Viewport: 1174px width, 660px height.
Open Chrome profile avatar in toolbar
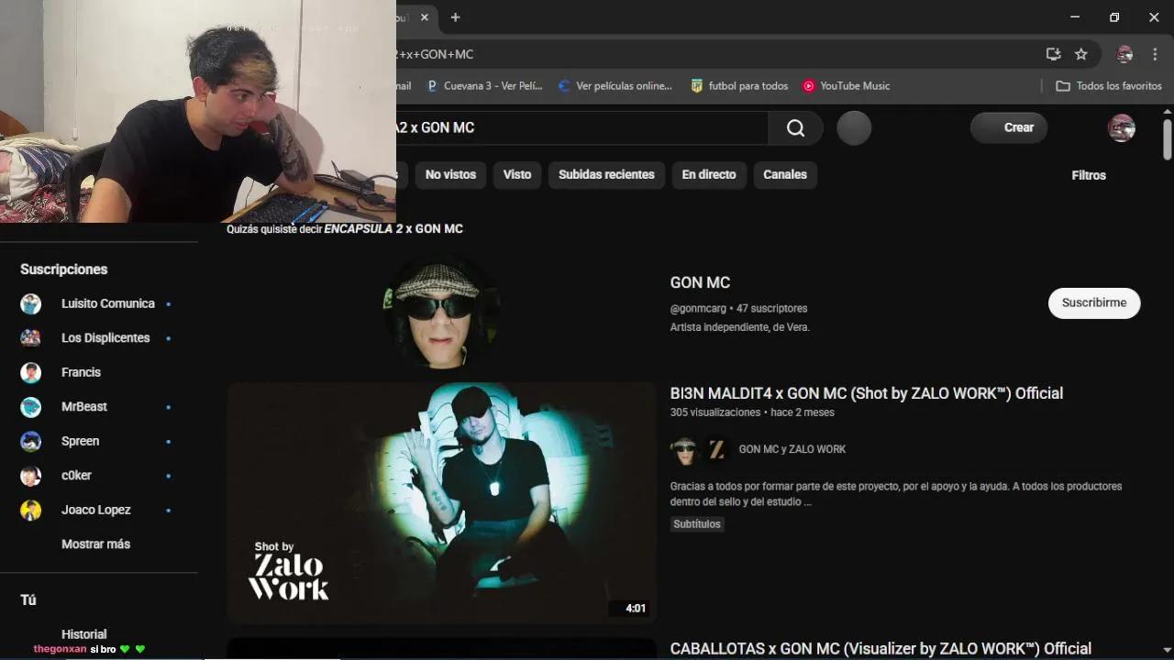[x=1124, y=54]
